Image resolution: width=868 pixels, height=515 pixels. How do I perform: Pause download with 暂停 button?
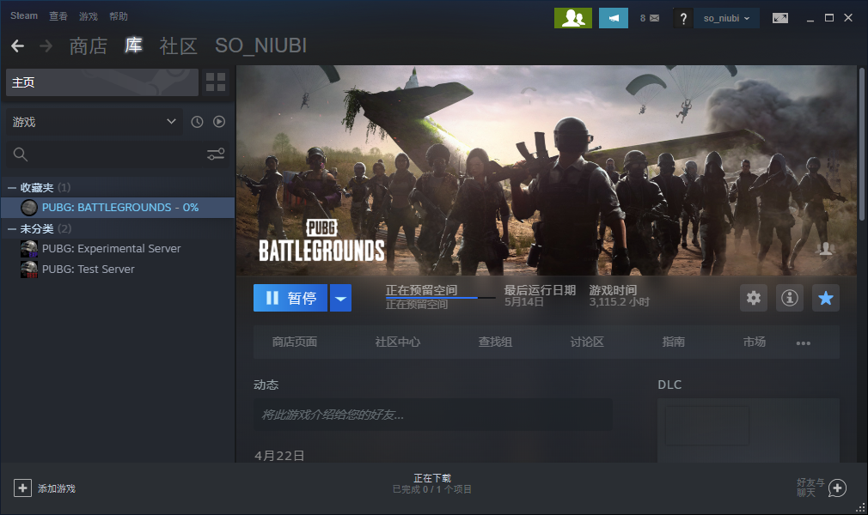(290, 298)
